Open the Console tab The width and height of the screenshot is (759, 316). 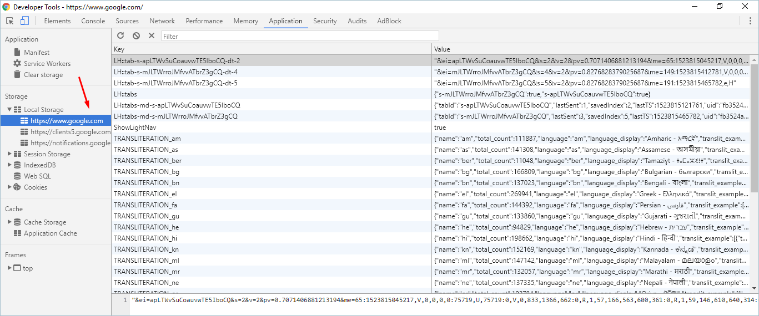(93, 21)
